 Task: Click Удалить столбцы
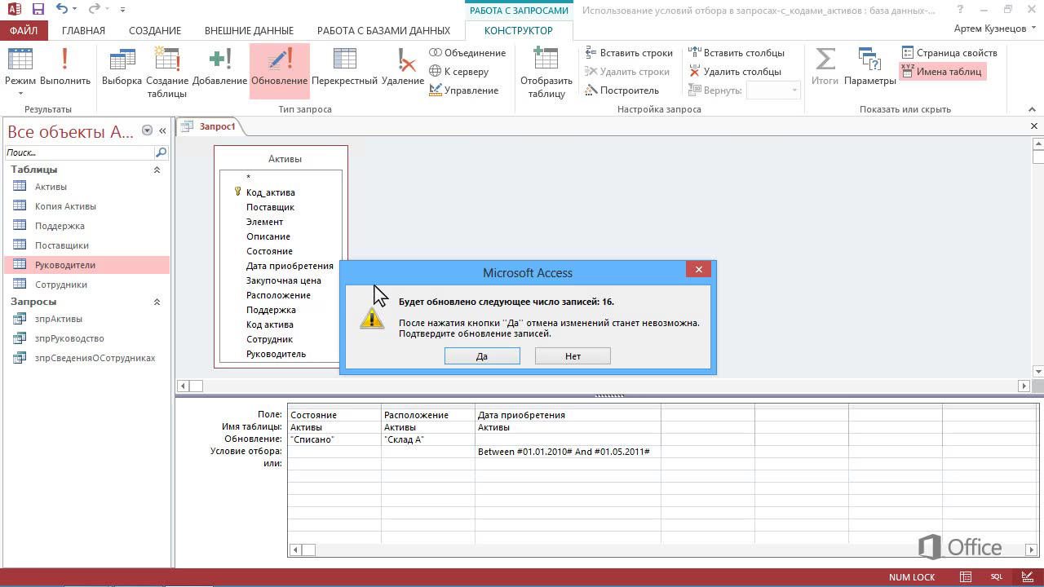pyautogui.click(x=734, y=72)
